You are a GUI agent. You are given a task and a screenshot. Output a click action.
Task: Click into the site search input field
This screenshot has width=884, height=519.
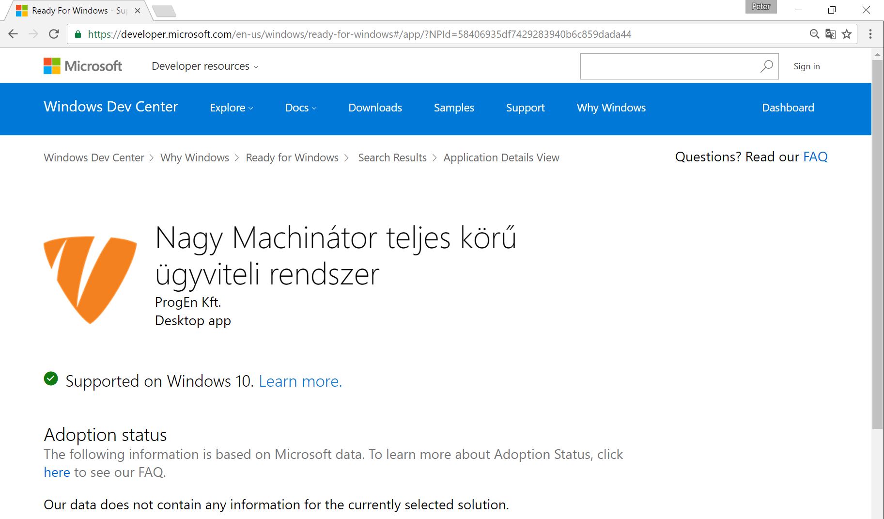(x=668, y=66)
